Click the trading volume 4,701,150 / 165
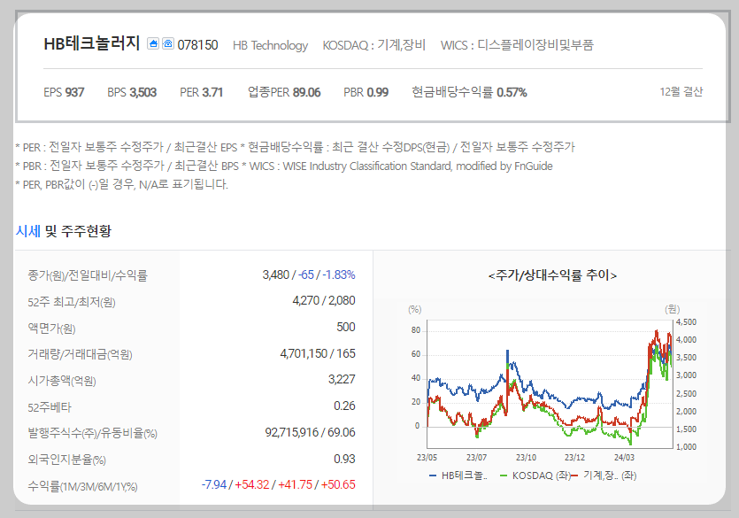The width and height of the screenshot is (739, 518). coord(318,353)
